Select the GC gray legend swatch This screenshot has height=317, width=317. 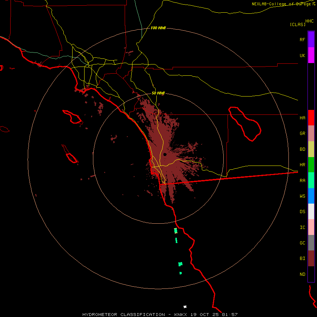pos(311,243)
